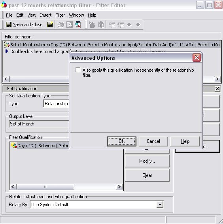
Task: Click the move up arrow icon
Action: click(x=129, y=25)
